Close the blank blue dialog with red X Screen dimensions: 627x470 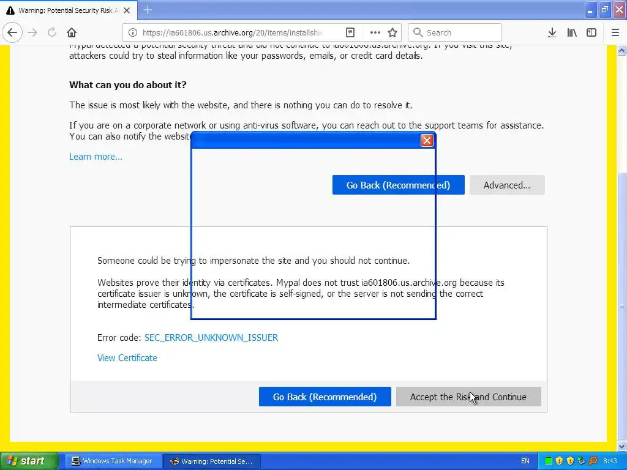(x=427, y=140)
